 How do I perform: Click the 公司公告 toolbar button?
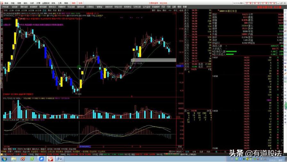(x=137, y=7)
